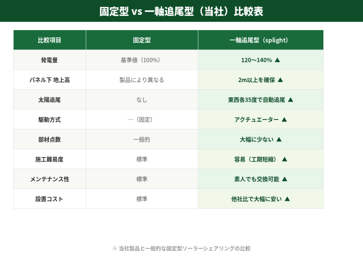Click the triangle icon after 2m以上を確保
The height and width of the screenshot is (258, 363).
click(x=280, y=80)
